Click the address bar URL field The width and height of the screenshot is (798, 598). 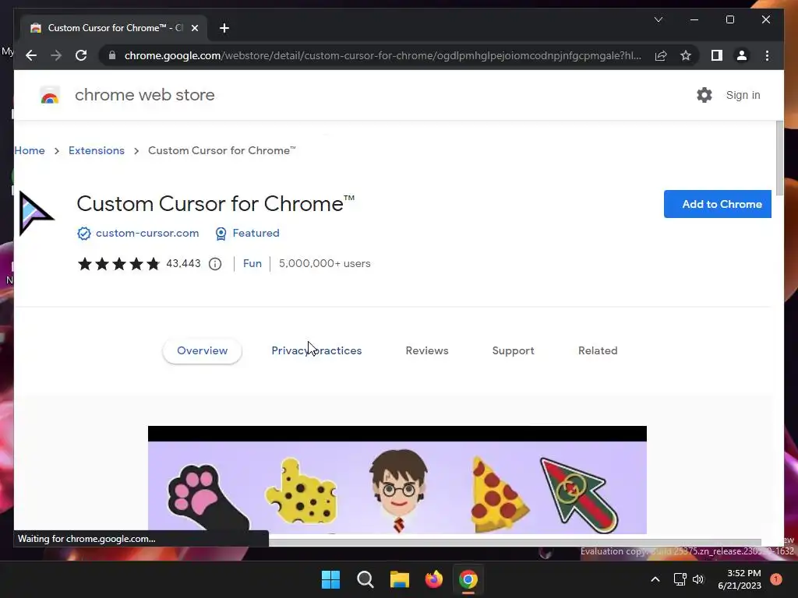click(383, 55)
